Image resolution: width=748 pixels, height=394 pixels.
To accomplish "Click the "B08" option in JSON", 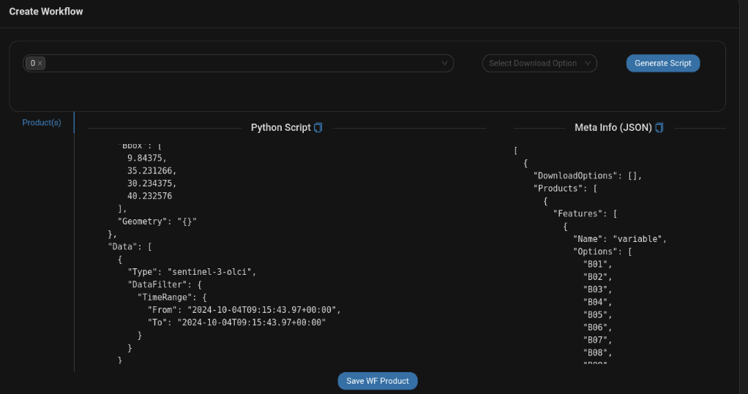I will click(597, 353).
